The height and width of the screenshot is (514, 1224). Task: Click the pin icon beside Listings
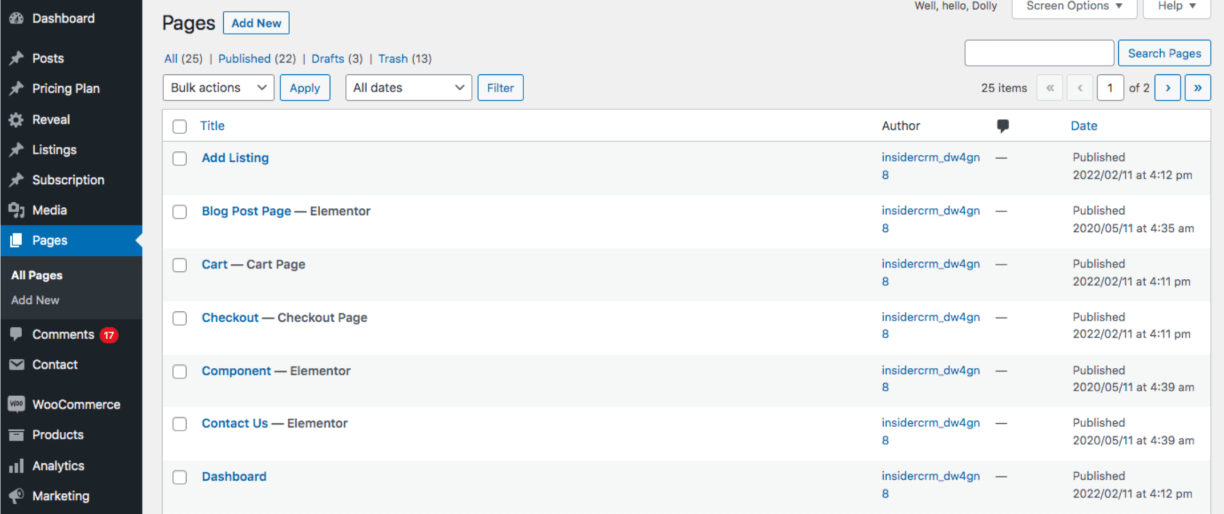pos(17,150)
